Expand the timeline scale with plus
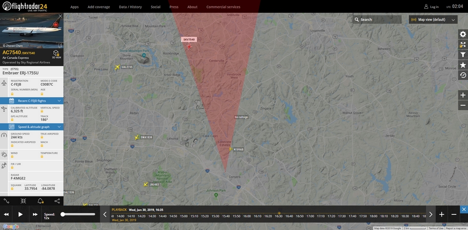This screenshot has height=230, width=468. 442,215
